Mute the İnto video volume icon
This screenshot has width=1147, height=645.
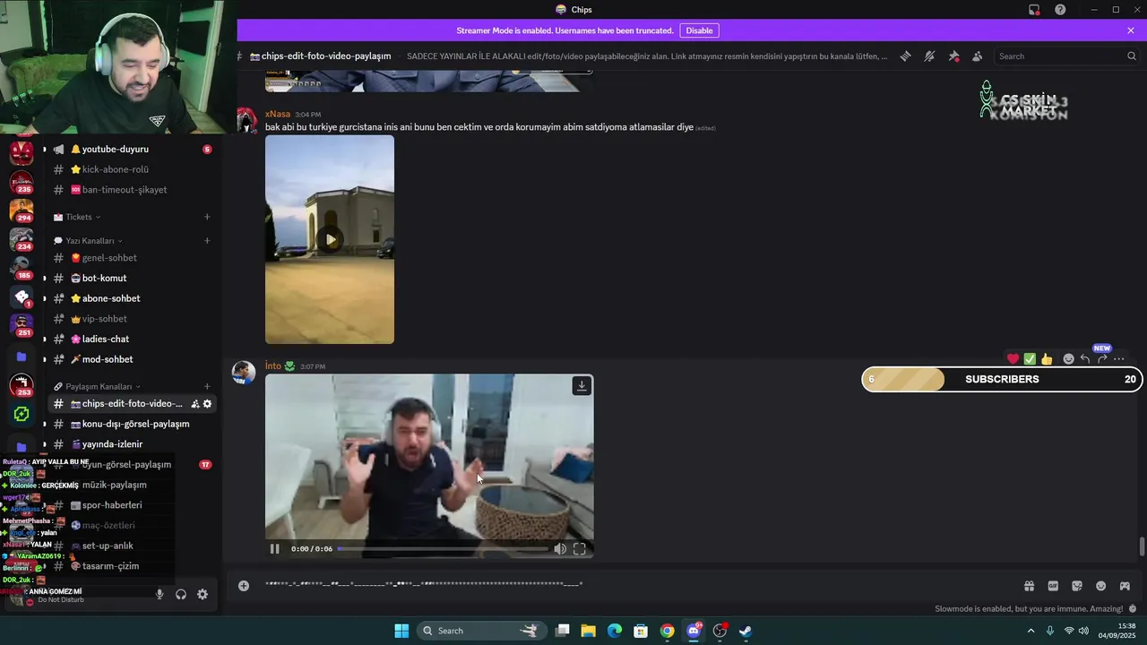click(560, 549)
